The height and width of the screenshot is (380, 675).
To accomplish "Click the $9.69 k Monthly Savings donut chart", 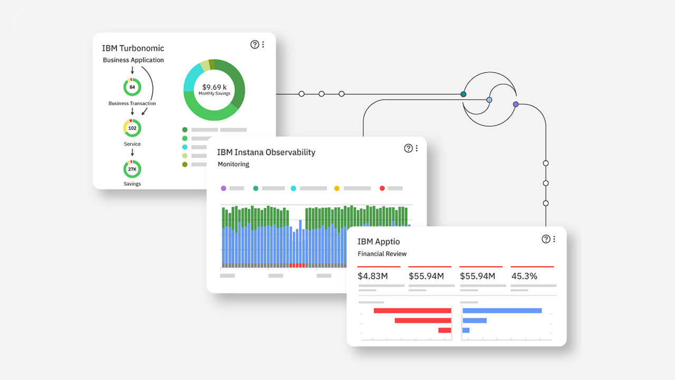I will (x=214, y=89).
